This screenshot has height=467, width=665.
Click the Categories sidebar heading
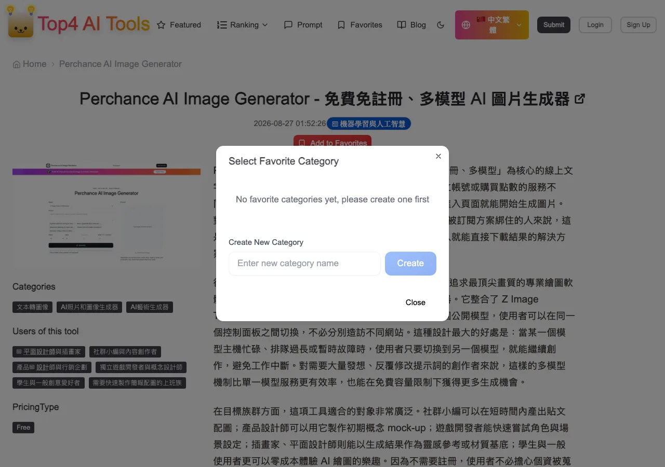coord(34,287)
